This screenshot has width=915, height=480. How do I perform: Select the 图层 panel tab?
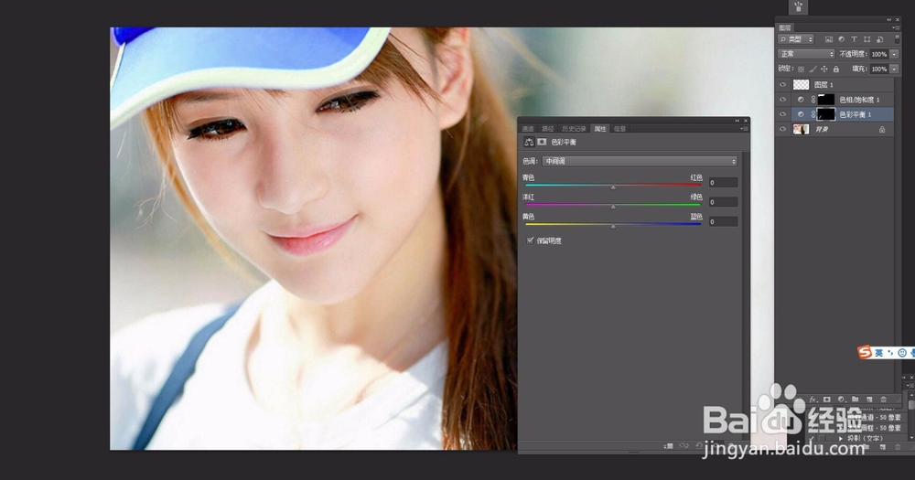[x=785, y=28]
